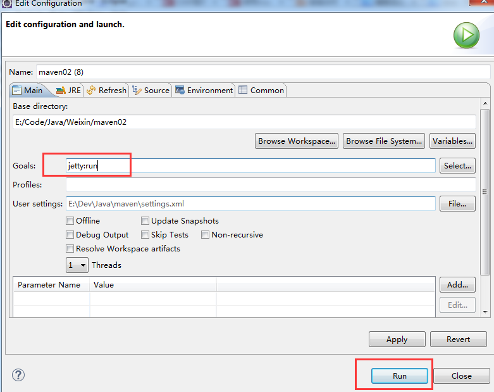The image size is (494, 392).
Task: Click the Parameter Name column header
Action: click(x=52, y=285)
